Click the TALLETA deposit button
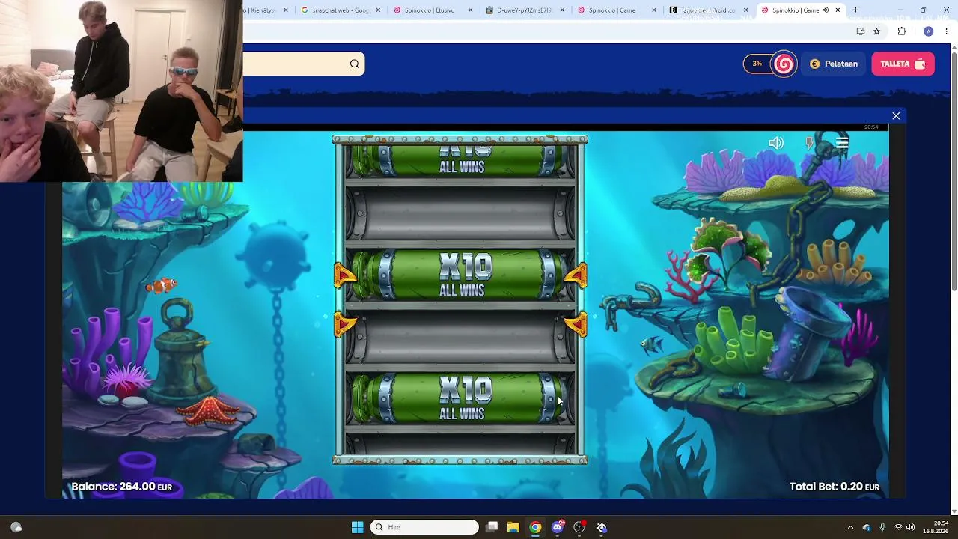This screenshot has width=958, height=539. 903,64
